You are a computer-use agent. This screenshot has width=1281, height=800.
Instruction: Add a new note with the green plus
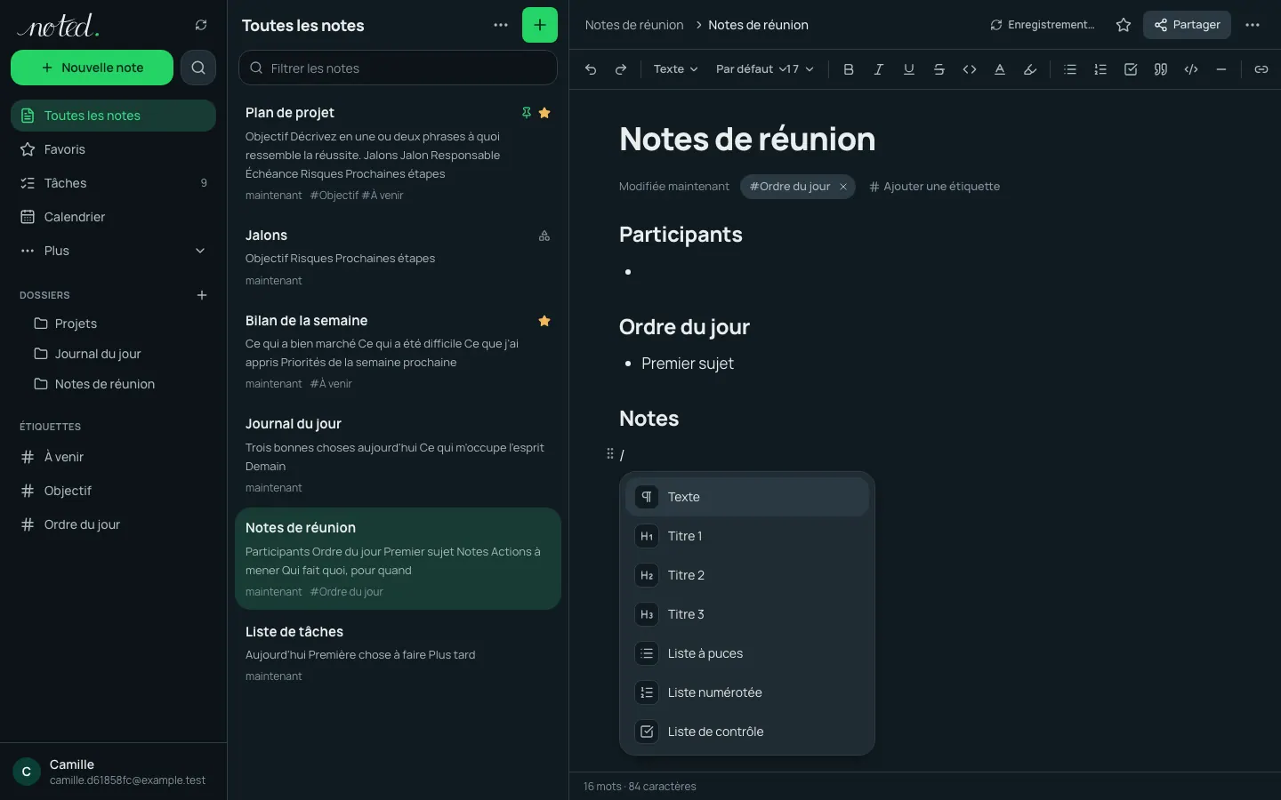coord(540,25)
